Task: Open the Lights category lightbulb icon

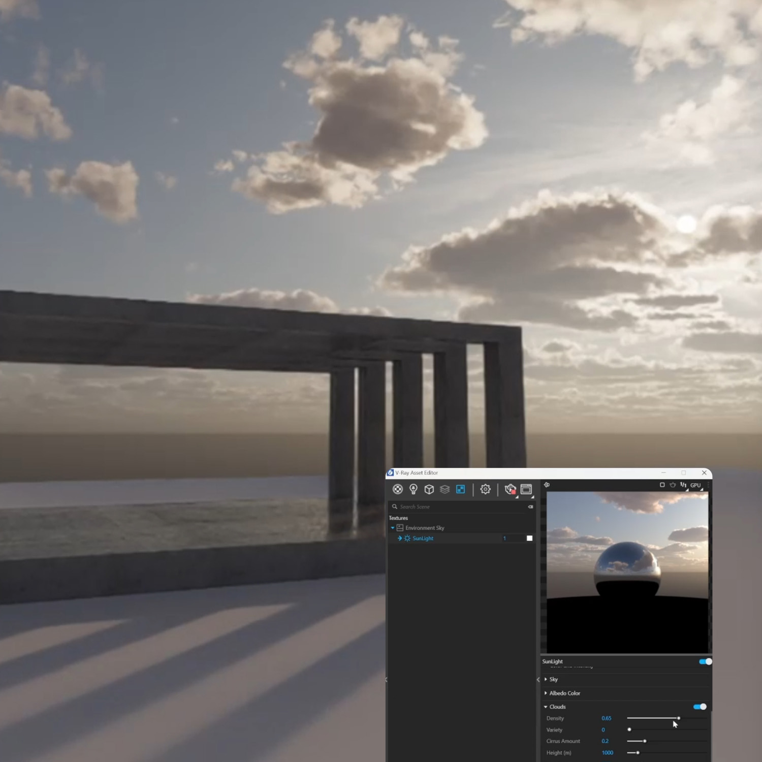Action: tap(414, 489)
